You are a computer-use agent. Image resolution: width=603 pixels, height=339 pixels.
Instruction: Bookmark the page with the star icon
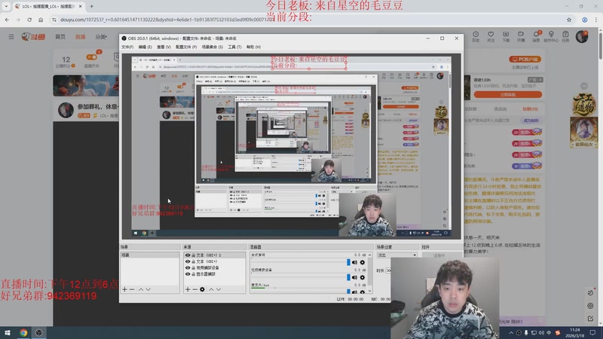(569, 20)
